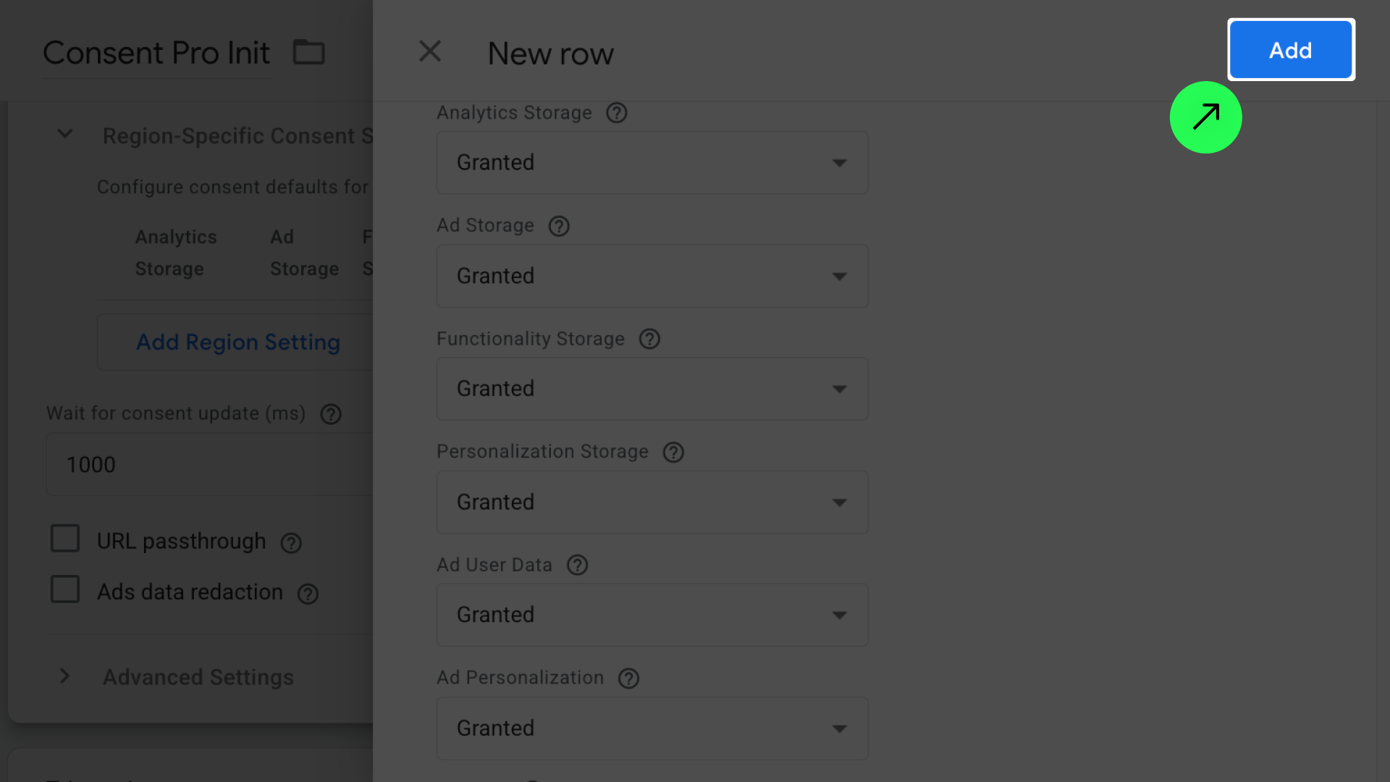Image resolution: width=1390 pixels, height=782 pixels.
Task: Enable the URL passthrough checkbox
Action: pyautogui.click(x=65, y=539)
